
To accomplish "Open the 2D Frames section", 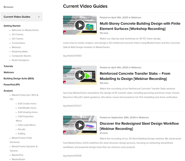I will [17, 34].
